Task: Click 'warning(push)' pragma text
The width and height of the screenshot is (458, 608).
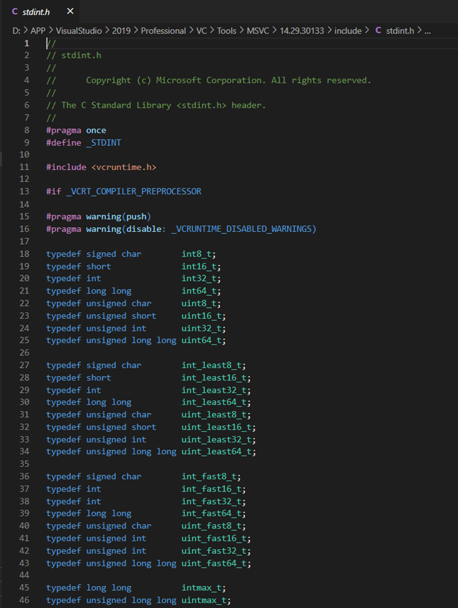Action: (119, 216)
